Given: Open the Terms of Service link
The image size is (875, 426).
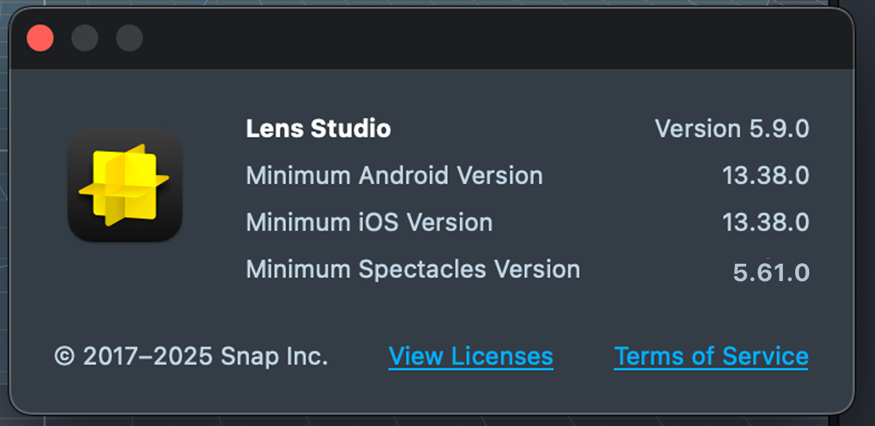Looking at the screenshot, I should tap(711, 356).
